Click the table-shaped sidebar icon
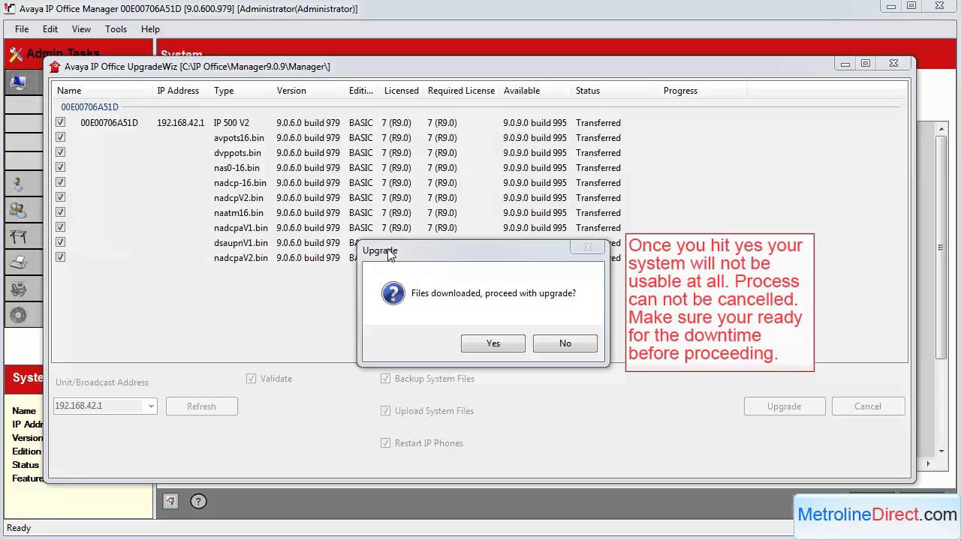The image size is (961, 540). tap(18, 236)
